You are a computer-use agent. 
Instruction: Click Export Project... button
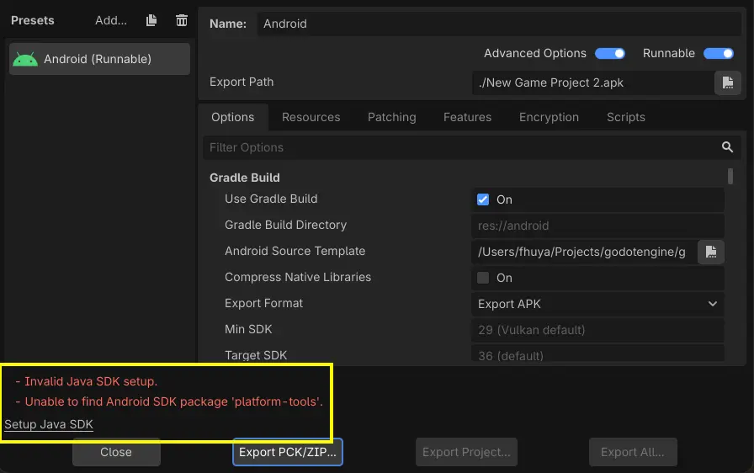point(466,452)
